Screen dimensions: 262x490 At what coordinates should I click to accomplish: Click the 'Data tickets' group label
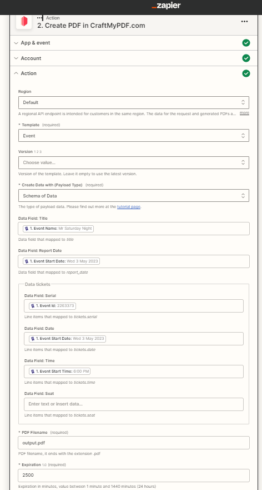point(37,284)
